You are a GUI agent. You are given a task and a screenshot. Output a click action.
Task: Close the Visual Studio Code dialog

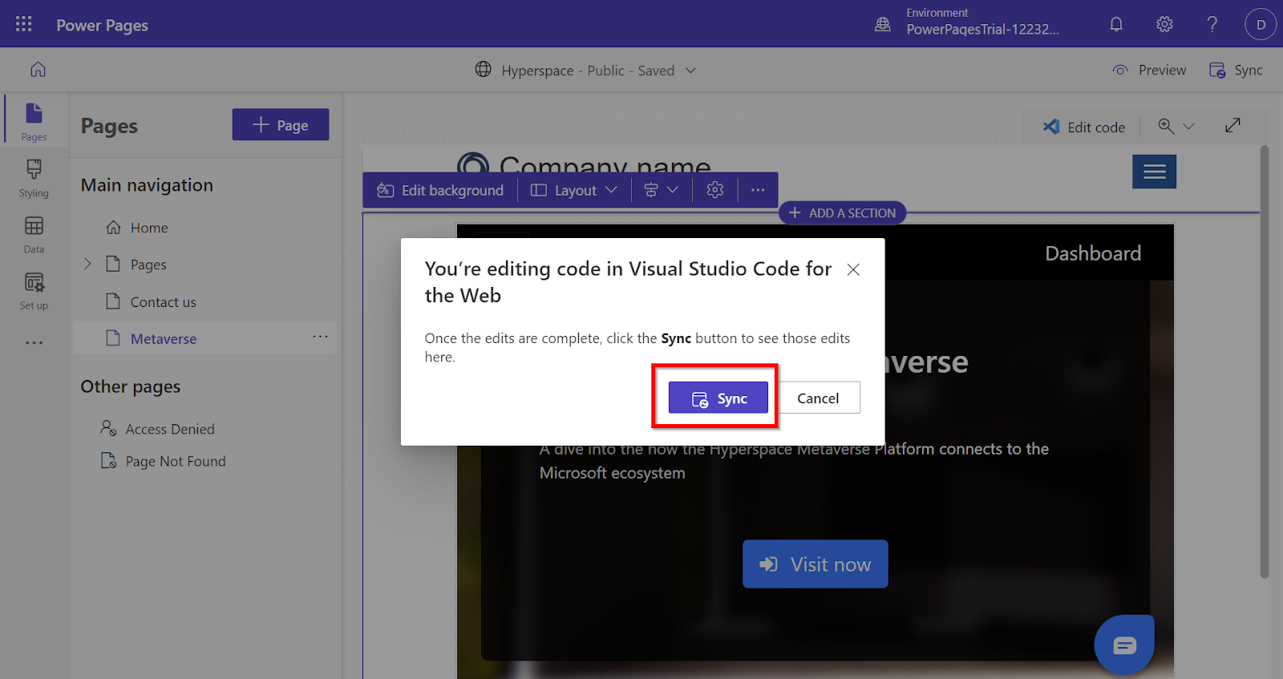point(853,269)
